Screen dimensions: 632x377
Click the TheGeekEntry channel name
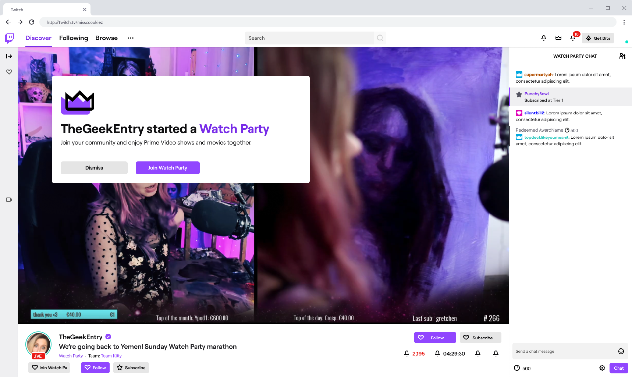tap(81, 337)
